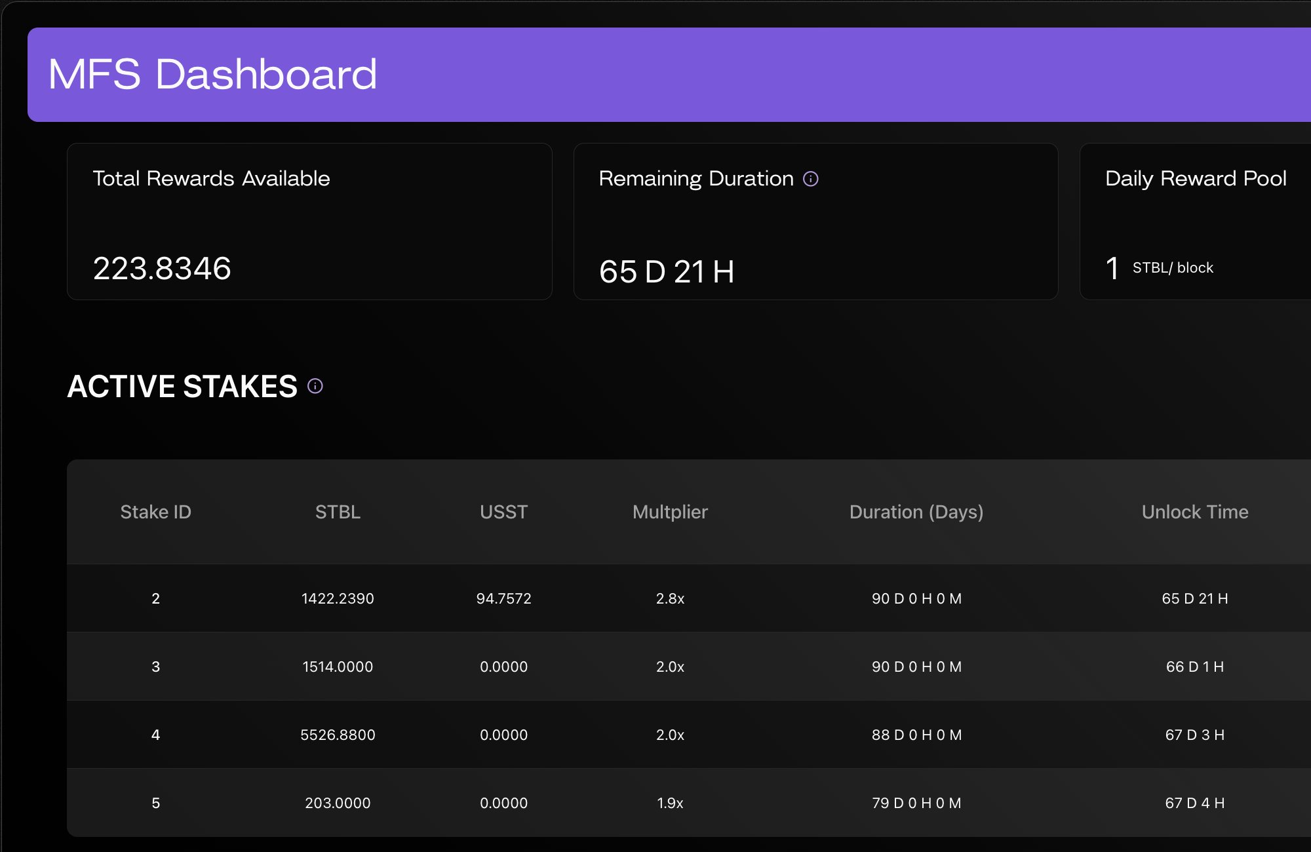
Task: Select the Stake ID 2 cell
Action: click(x=155, y=598)
